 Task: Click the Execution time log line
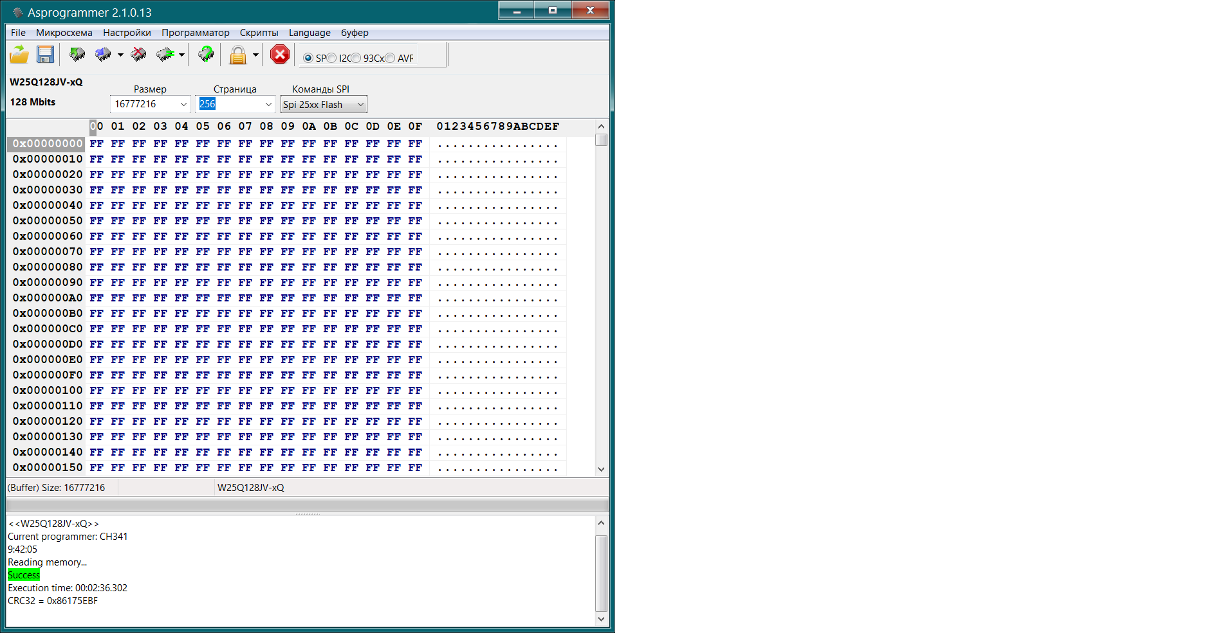pyautogui.click(x=68, y=588)
